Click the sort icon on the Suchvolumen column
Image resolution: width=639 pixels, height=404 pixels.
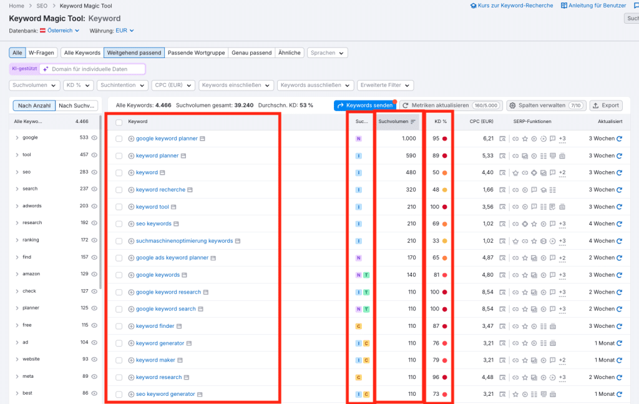point(412,122)
